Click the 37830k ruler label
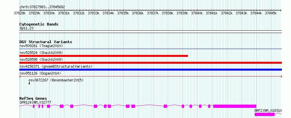Image resolution: width=291 pixels, height=118 pixels. pos(49,13)
